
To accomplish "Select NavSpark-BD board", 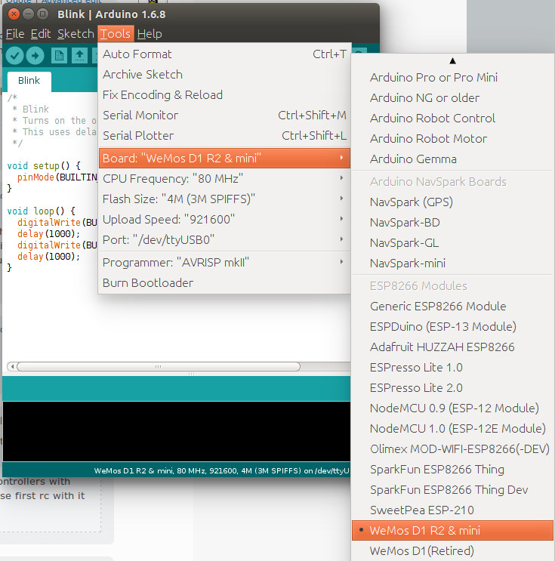I will 452,223.
